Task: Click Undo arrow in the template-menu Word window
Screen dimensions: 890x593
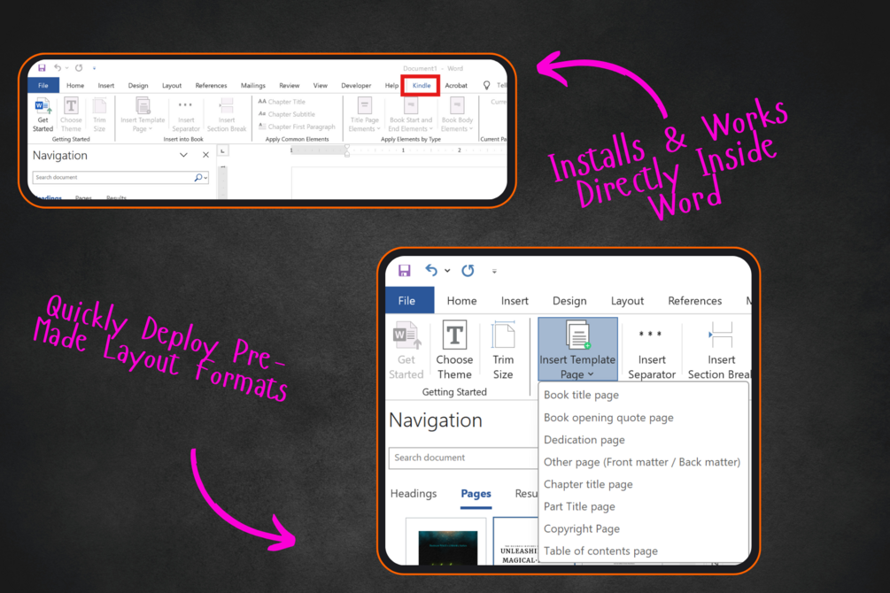Action: [x=431, y=270]
